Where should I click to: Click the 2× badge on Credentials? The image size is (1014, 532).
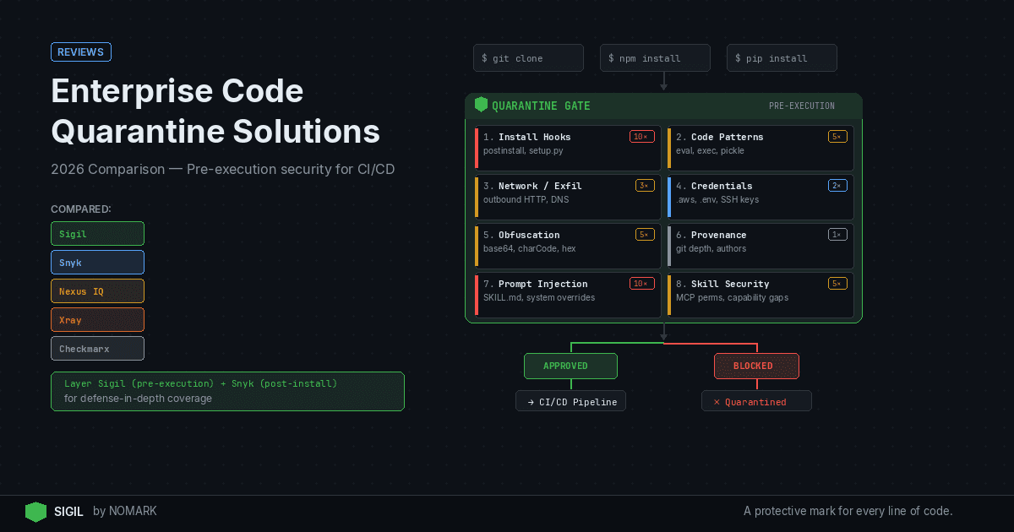point(837,185)
